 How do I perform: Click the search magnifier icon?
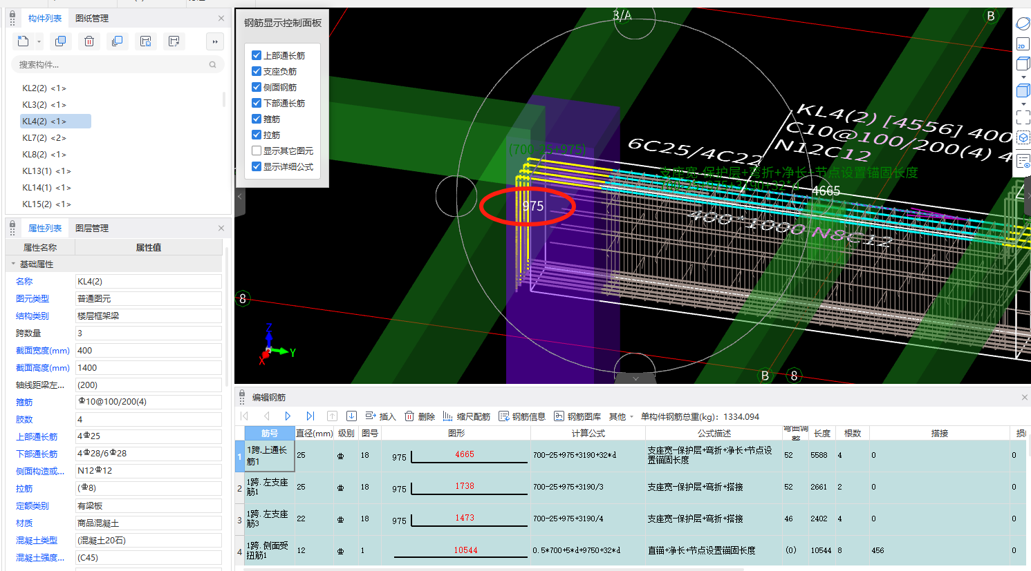(213, 65)
